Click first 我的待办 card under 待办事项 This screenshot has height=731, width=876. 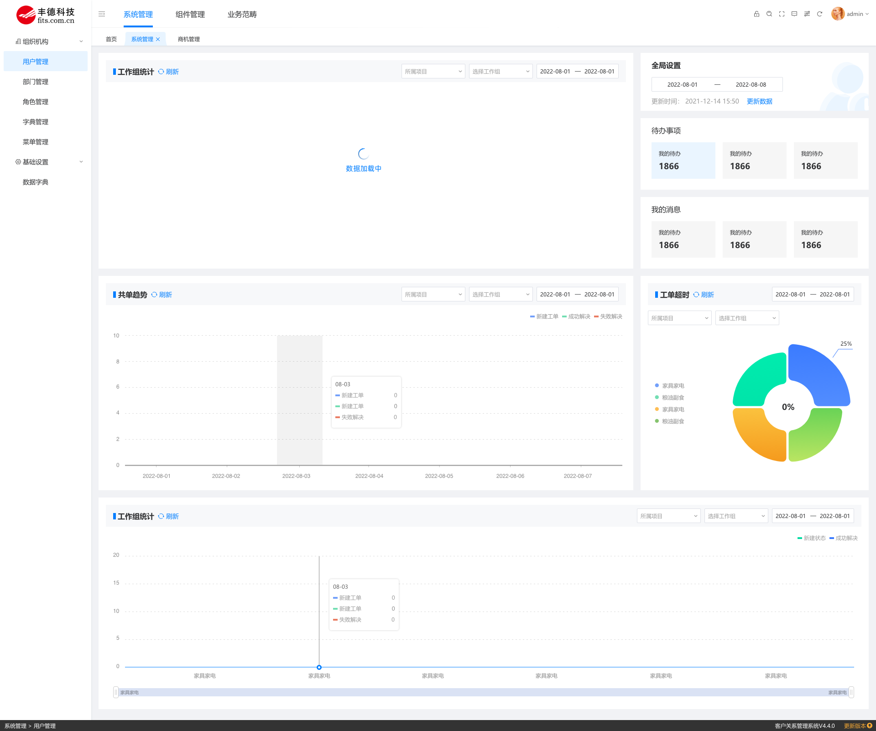(x=683, y=161)
